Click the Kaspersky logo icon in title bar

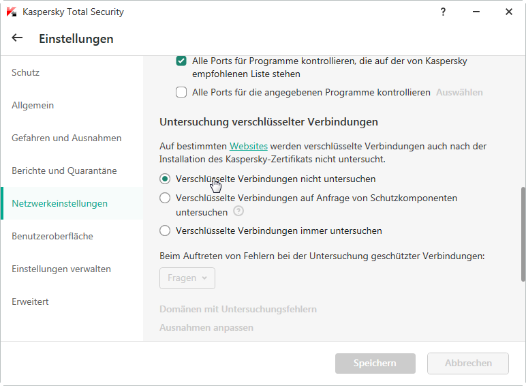tap(12, 12)
